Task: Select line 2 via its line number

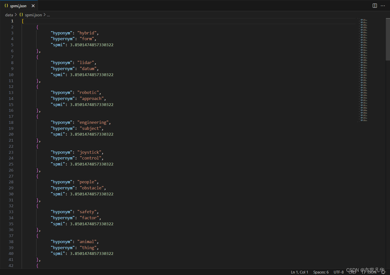Action: coord(12,27)
